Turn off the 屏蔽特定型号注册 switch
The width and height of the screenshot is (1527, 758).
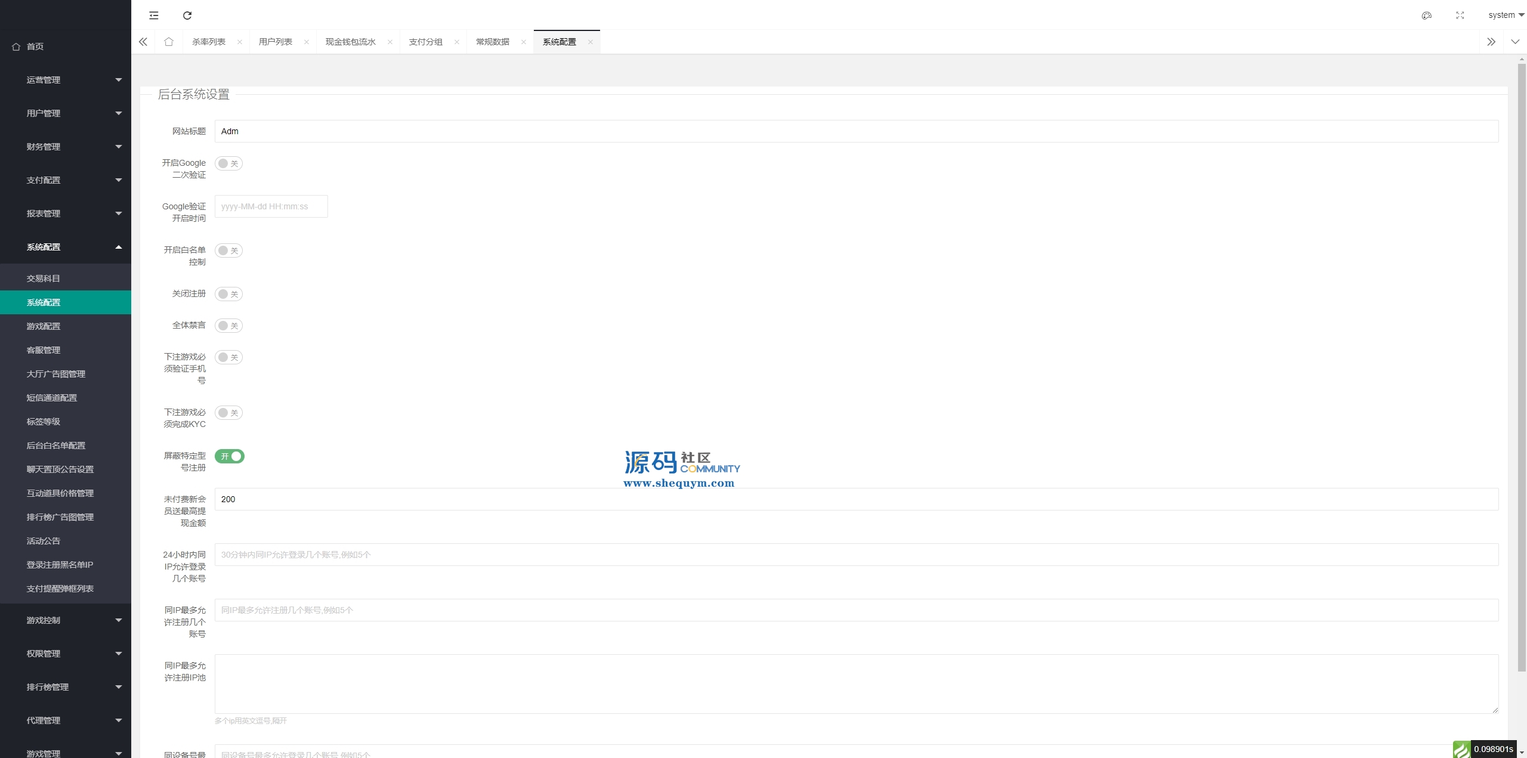tap(230, 456)
